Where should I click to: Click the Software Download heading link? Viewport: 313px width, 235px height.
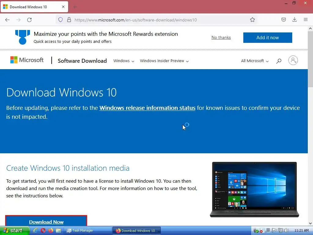(x=82, y=61)
